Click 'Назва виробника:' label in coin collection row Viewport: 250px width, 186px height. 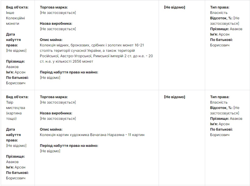56,23
